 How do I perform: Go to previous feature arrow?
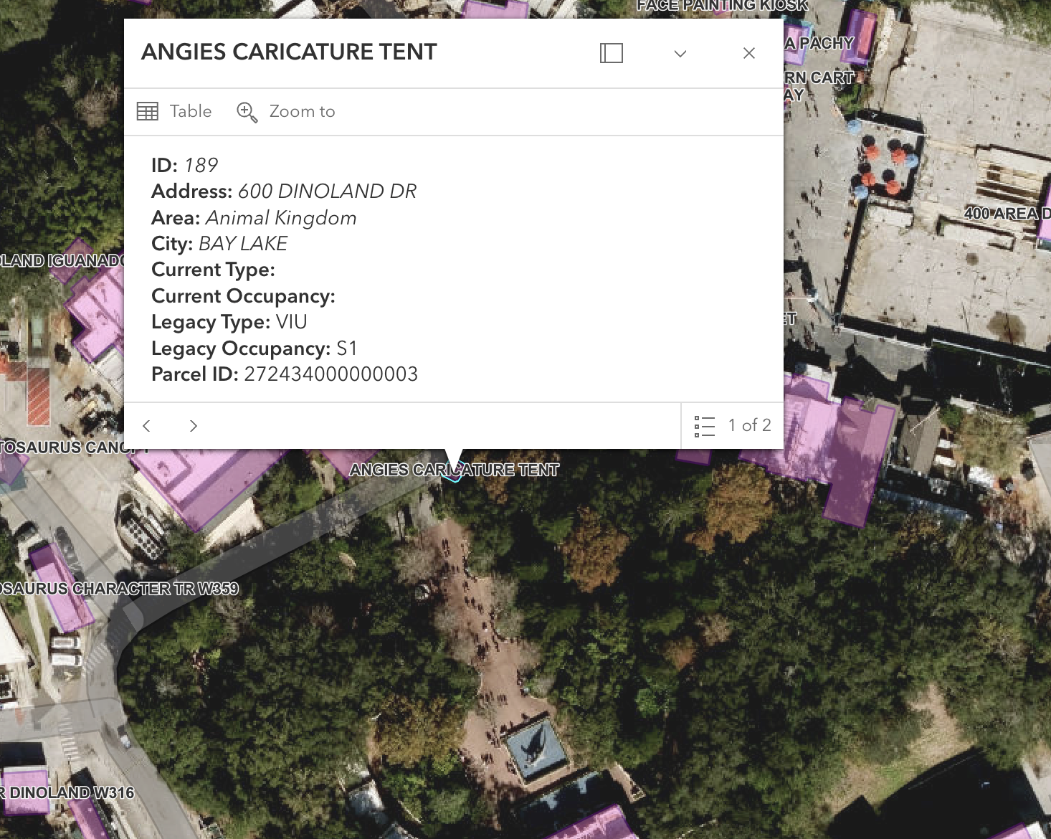[146, 426]
